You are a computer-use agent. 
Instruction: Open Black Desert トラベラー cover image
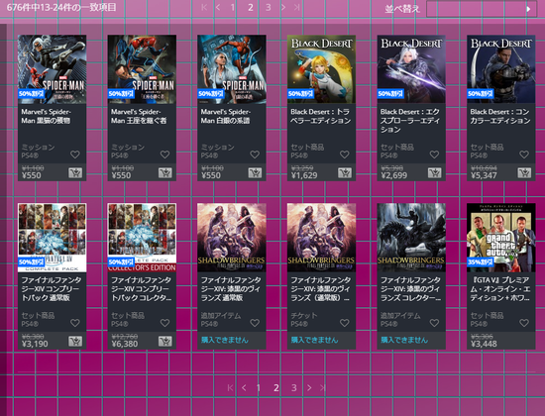pyautogui.click(x=321, y=68)
